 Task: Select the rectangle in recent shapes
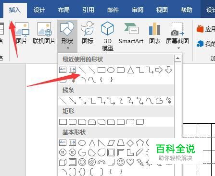point(101,70)
